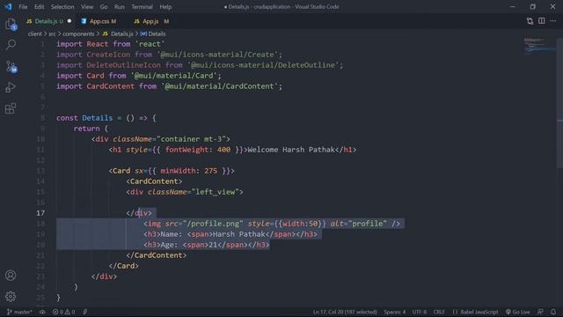Click the CreateIcon import line
Viewport: 563px width, 317px height.
[x=169, y=55]
